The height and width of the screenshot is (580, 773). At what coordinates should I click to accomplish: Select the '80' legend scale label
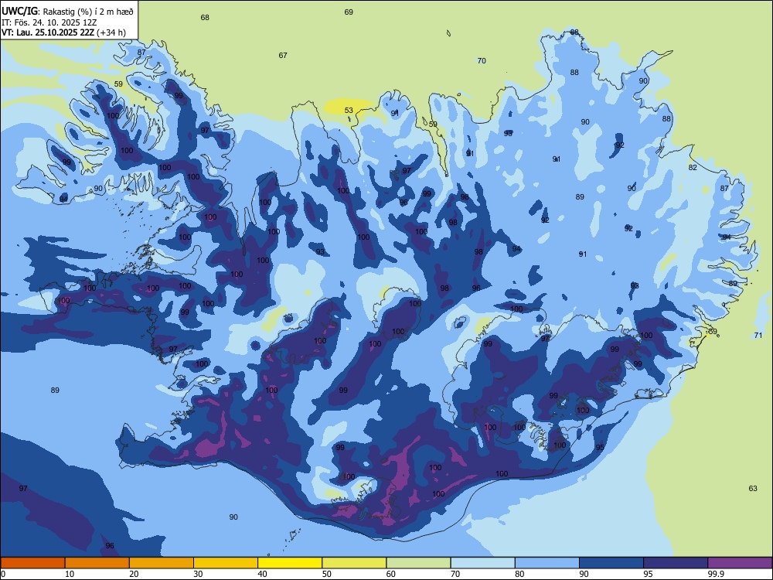[519, 574]
